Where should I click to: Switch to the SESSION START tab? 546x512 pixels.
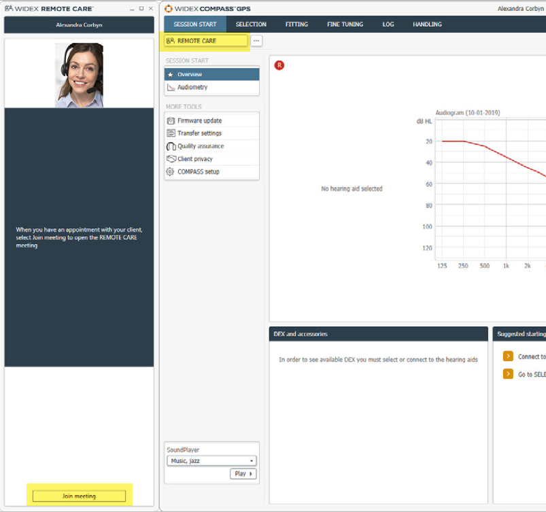coord(195,24)
